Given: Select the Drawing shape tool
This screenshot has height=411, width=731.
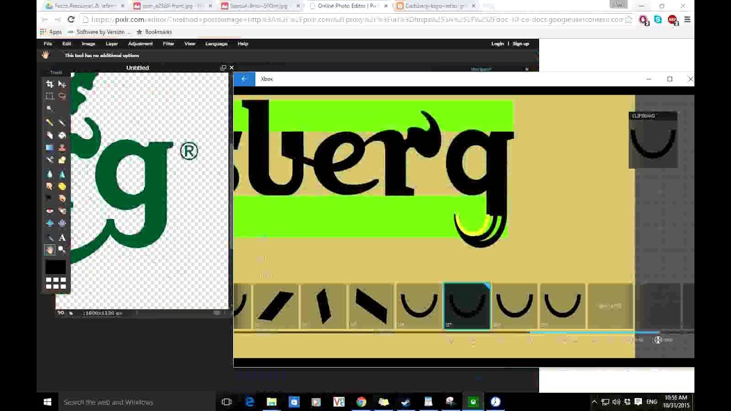Looking at the screenshot, I should click(62, 160).
